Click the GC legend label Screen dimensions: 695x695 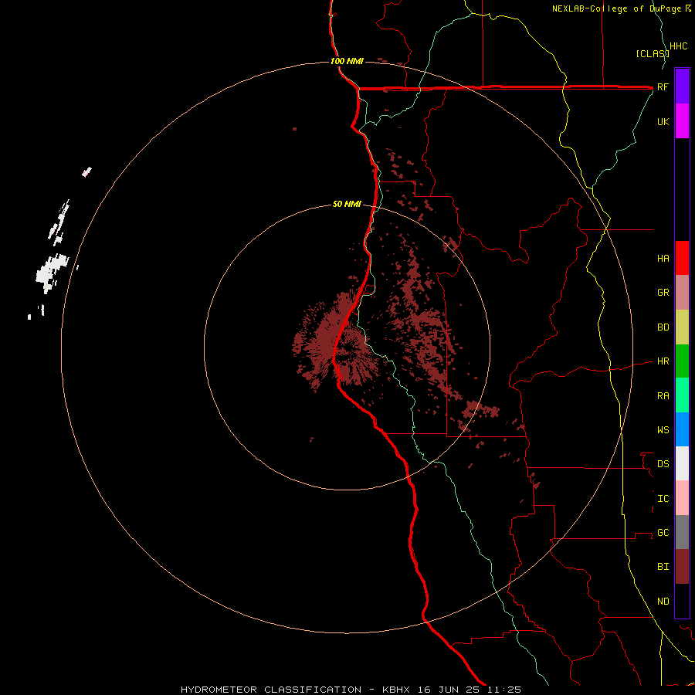[663, 533]
